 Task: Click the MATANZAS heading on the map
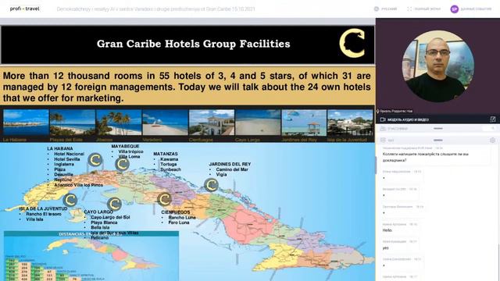[x=166, y=154]
